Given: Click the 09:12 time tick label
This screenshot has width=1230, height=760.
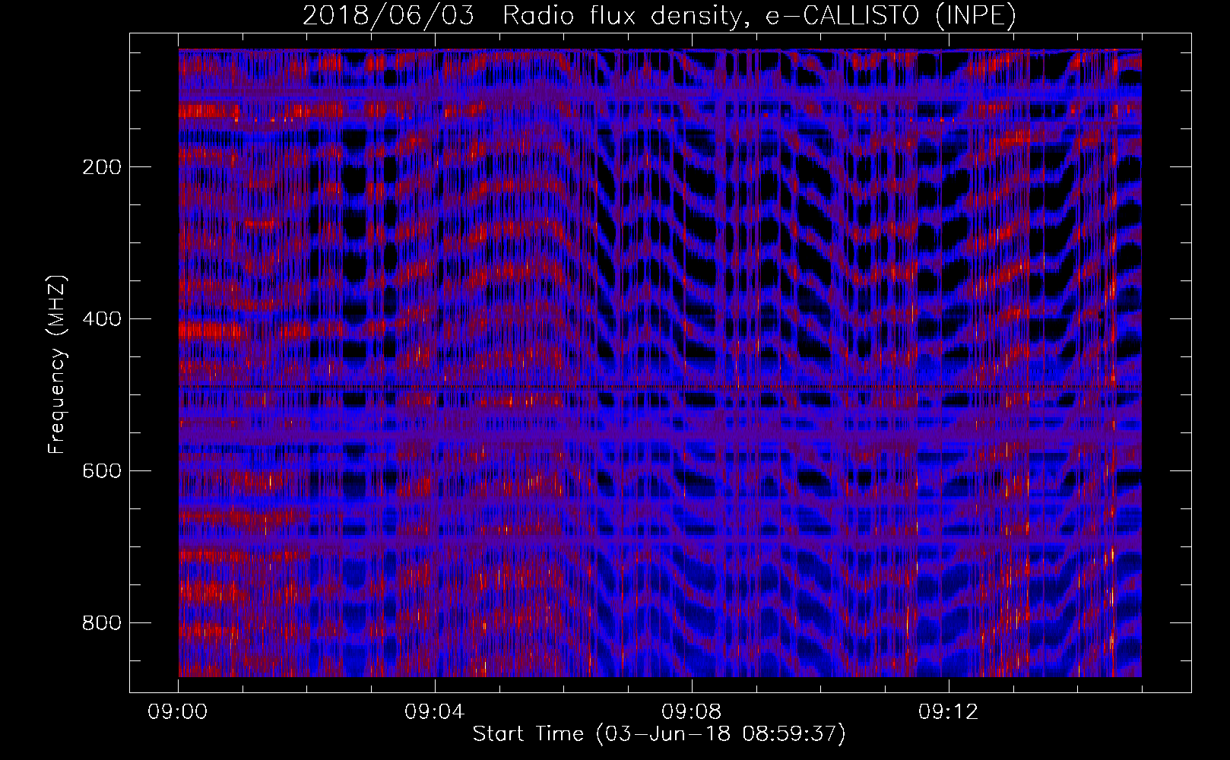Looking at the screenshot, I should [949, 712].
